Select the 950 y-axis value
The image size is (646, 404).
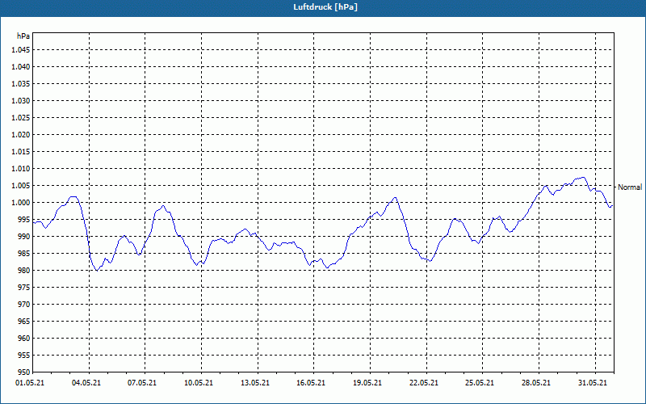tap(24, 372)
